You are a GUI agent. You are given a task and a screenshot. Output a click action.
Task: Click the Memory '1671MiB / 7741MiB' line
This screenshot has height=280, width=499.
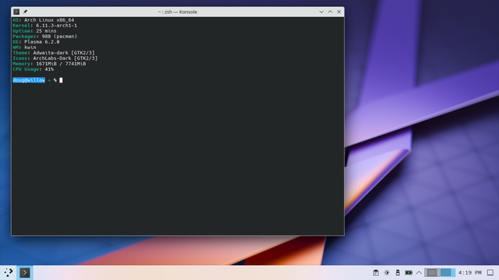(x=49, y=64)
